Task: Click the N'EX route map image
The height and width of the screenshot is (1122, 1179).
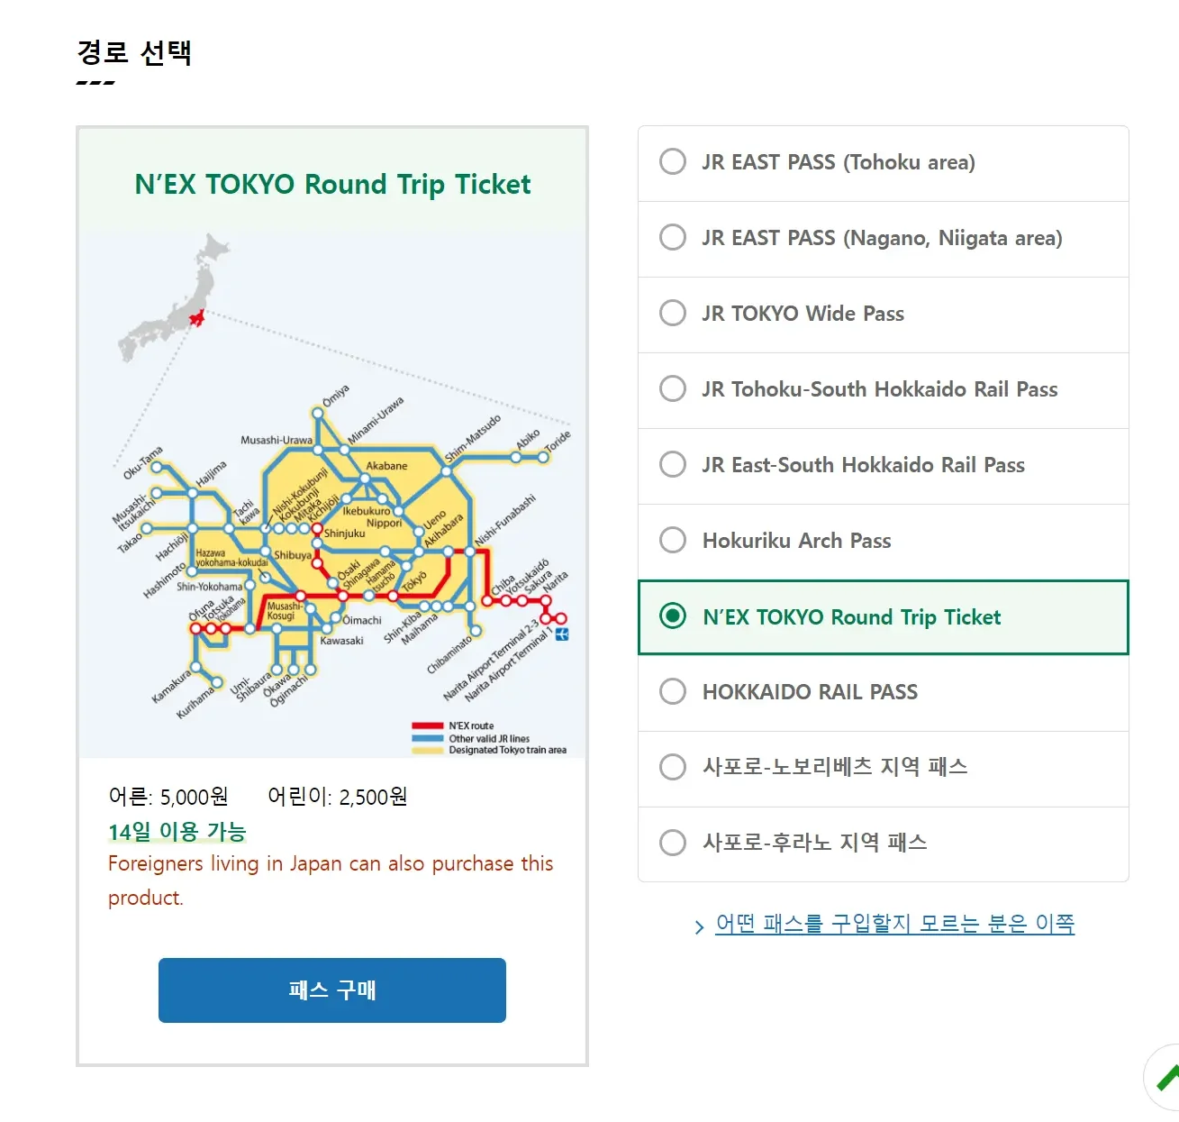Action: click(x=332, y=505)
